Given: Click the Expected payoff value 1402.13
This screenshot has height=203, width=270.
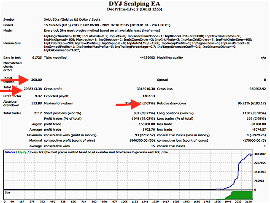Looking at the screenshot, I should click(149, 96).
